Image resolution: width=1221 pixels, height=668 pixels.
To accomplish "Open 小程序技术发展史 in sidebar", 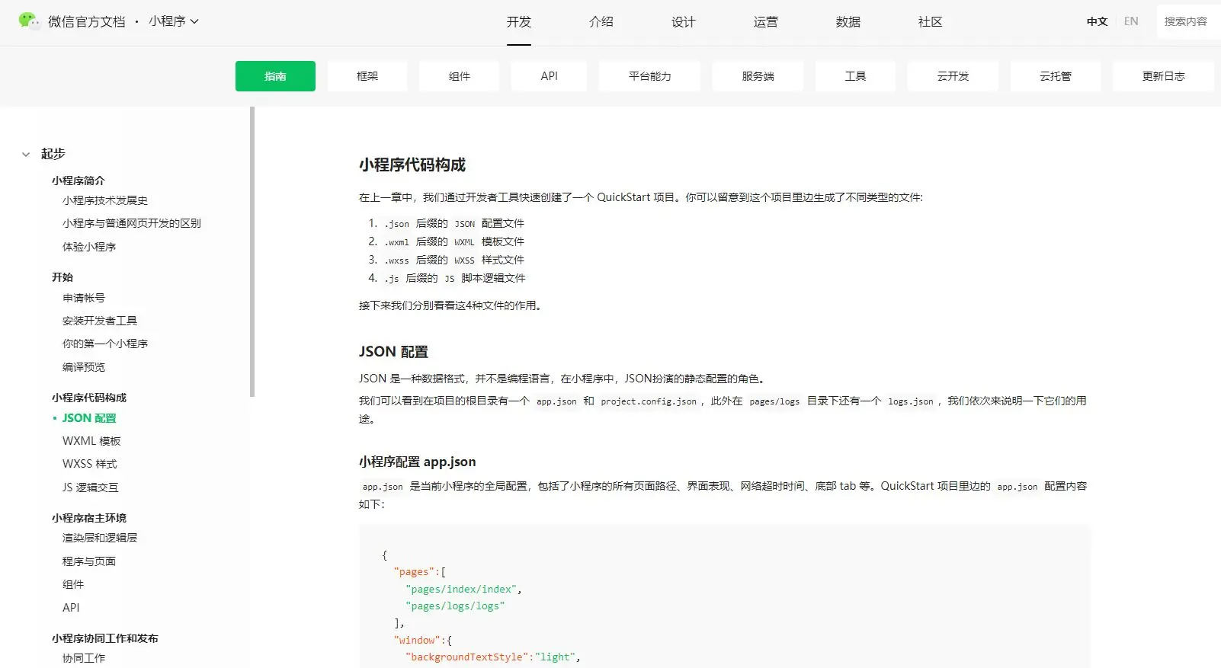I will coord(105,200).
